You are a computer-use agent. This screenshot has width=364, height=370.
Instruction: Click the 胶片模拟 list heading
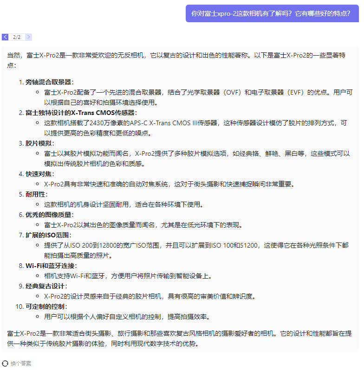tap(39, 143)
